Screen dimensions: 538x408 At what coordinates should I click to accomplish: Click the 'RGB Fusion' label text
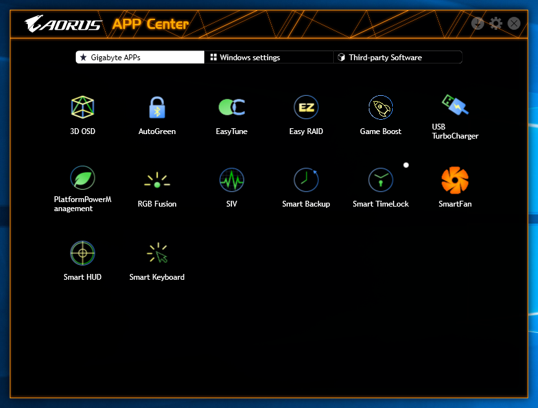(x=157, y=204)
